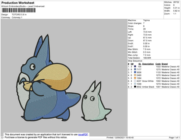Click thread code 1133
181x140 pixels.
pyautogui.click(x=158, y=72)
